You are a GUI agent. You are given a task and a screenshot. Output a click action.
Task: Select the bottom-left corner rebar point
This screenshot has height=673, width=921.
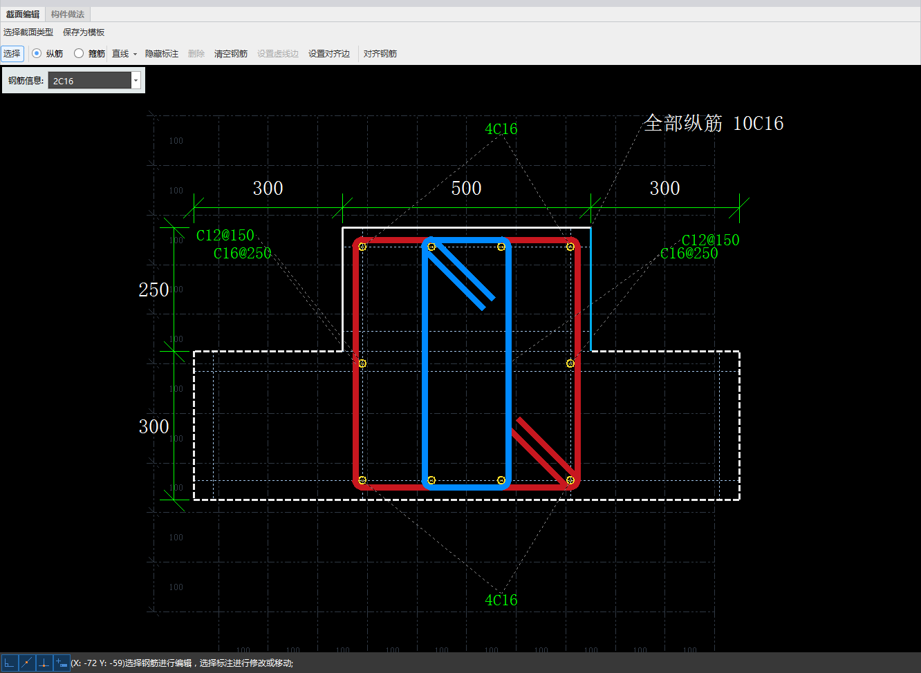click(362, 480)
